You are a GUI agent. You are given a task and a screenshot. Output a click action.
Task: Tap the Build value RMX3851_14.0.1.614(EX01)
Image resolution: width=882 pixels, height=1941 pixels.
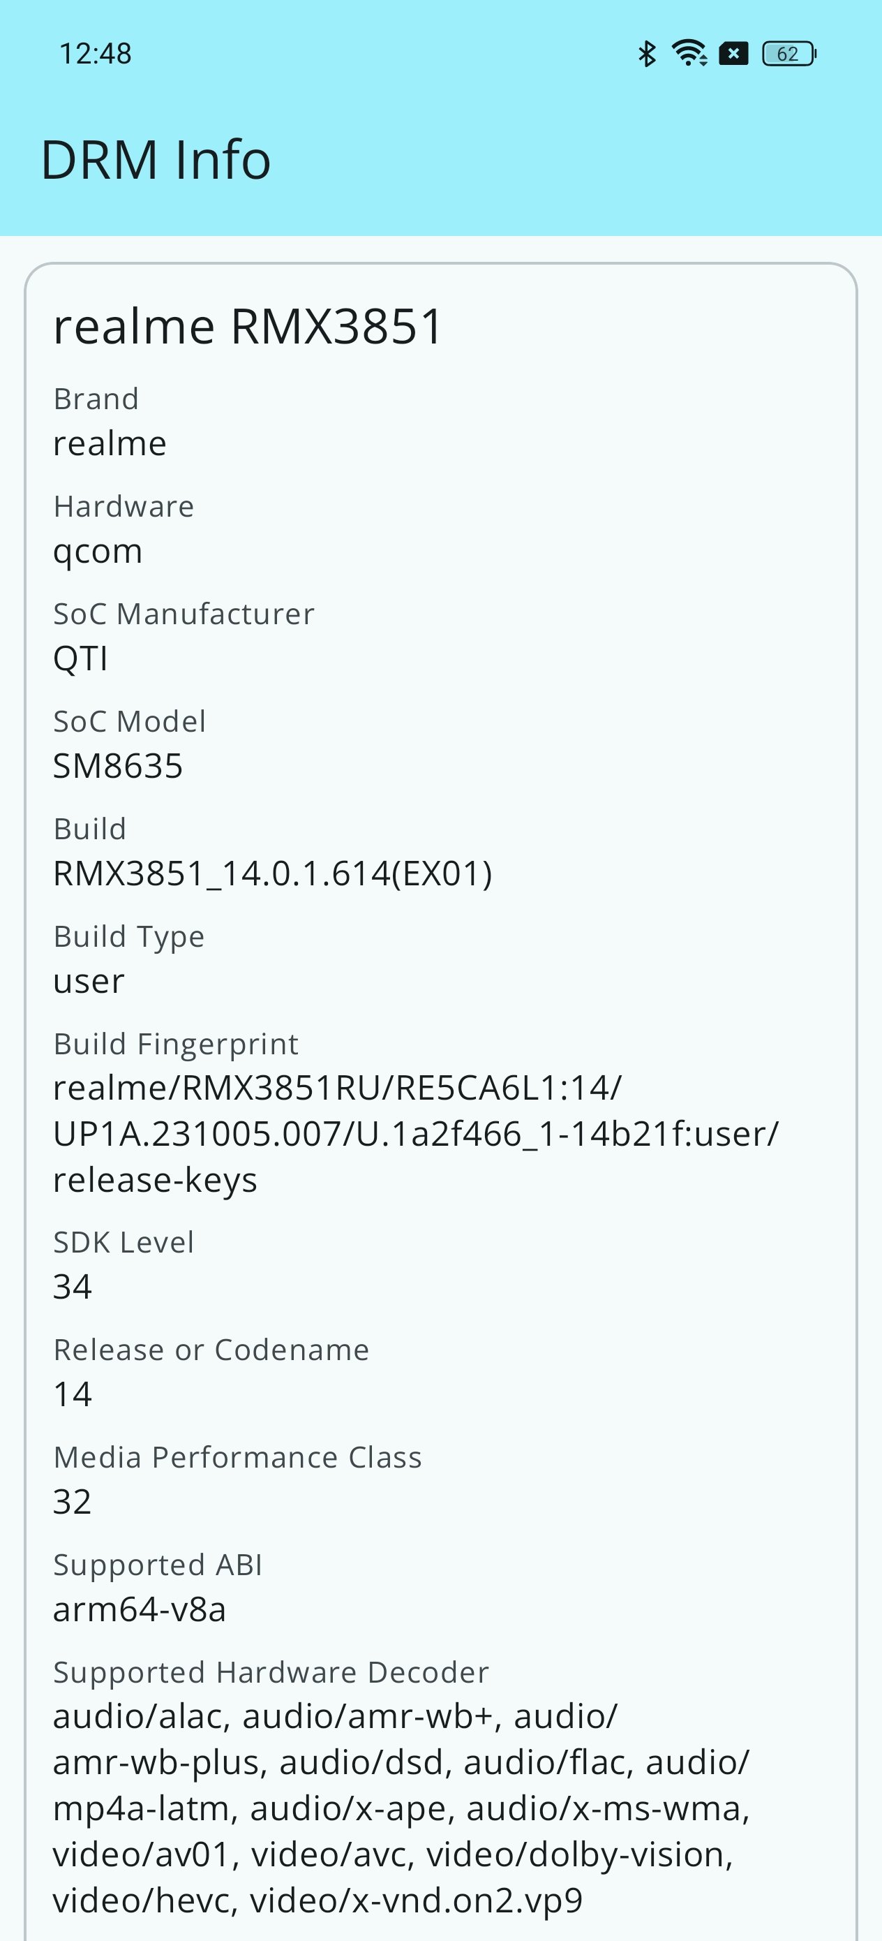pos(273,874)
